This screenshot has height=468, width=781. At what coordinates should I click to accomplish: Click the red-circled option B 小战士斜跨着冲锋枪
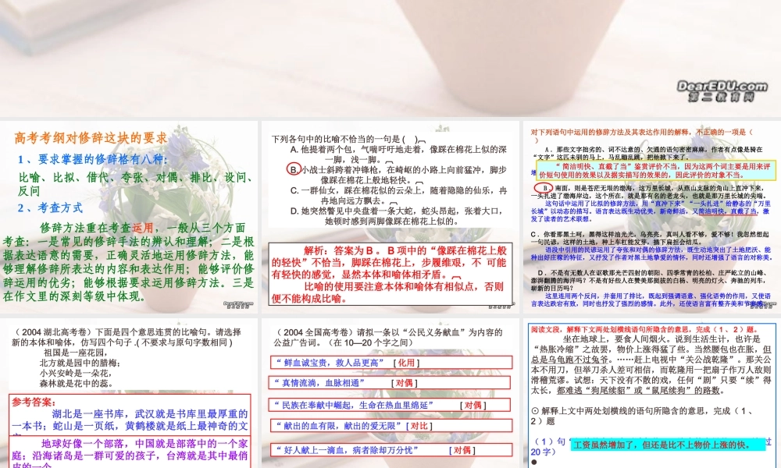397,175
